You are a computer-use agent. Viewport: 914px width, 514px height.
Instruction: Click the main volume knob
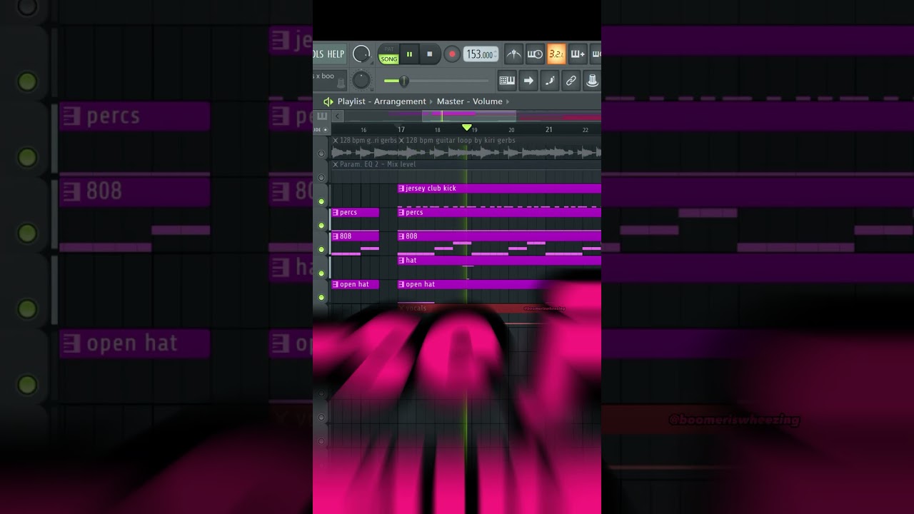pos(361,54)
